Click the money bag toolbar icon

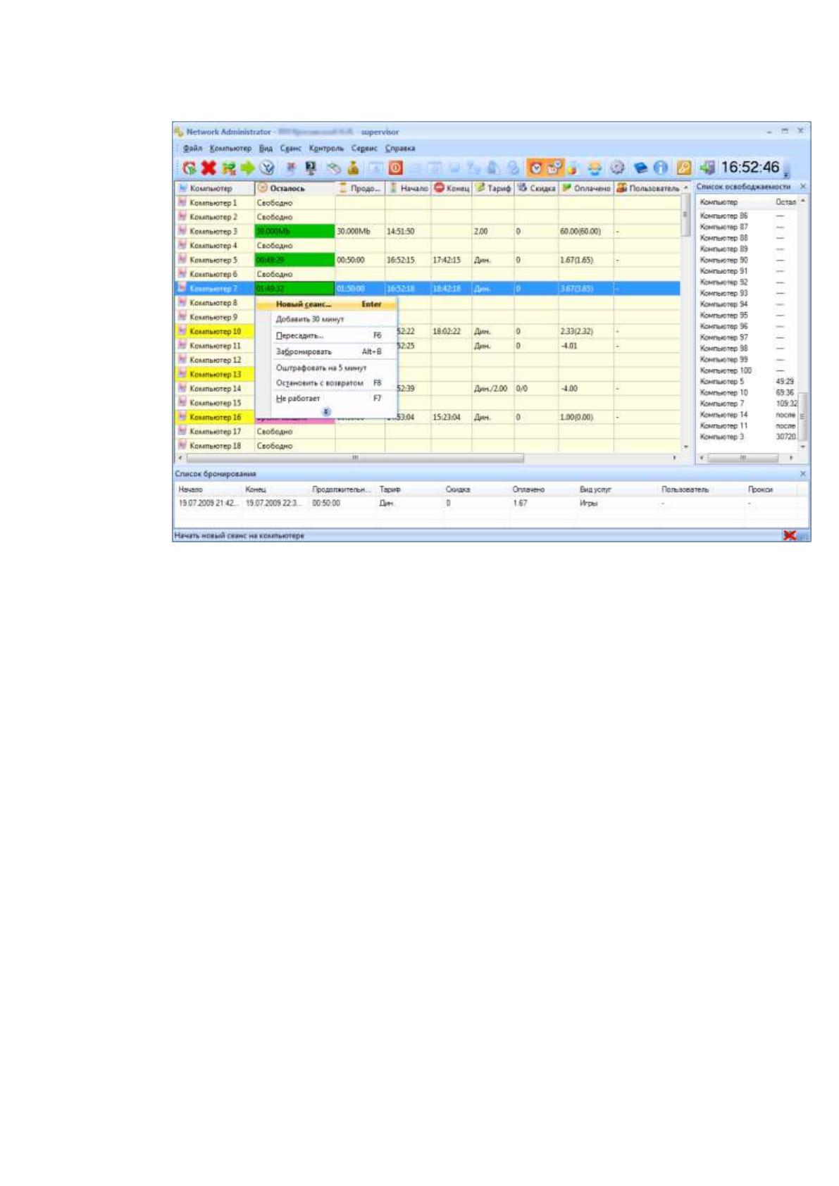click(x=353, y=168)
